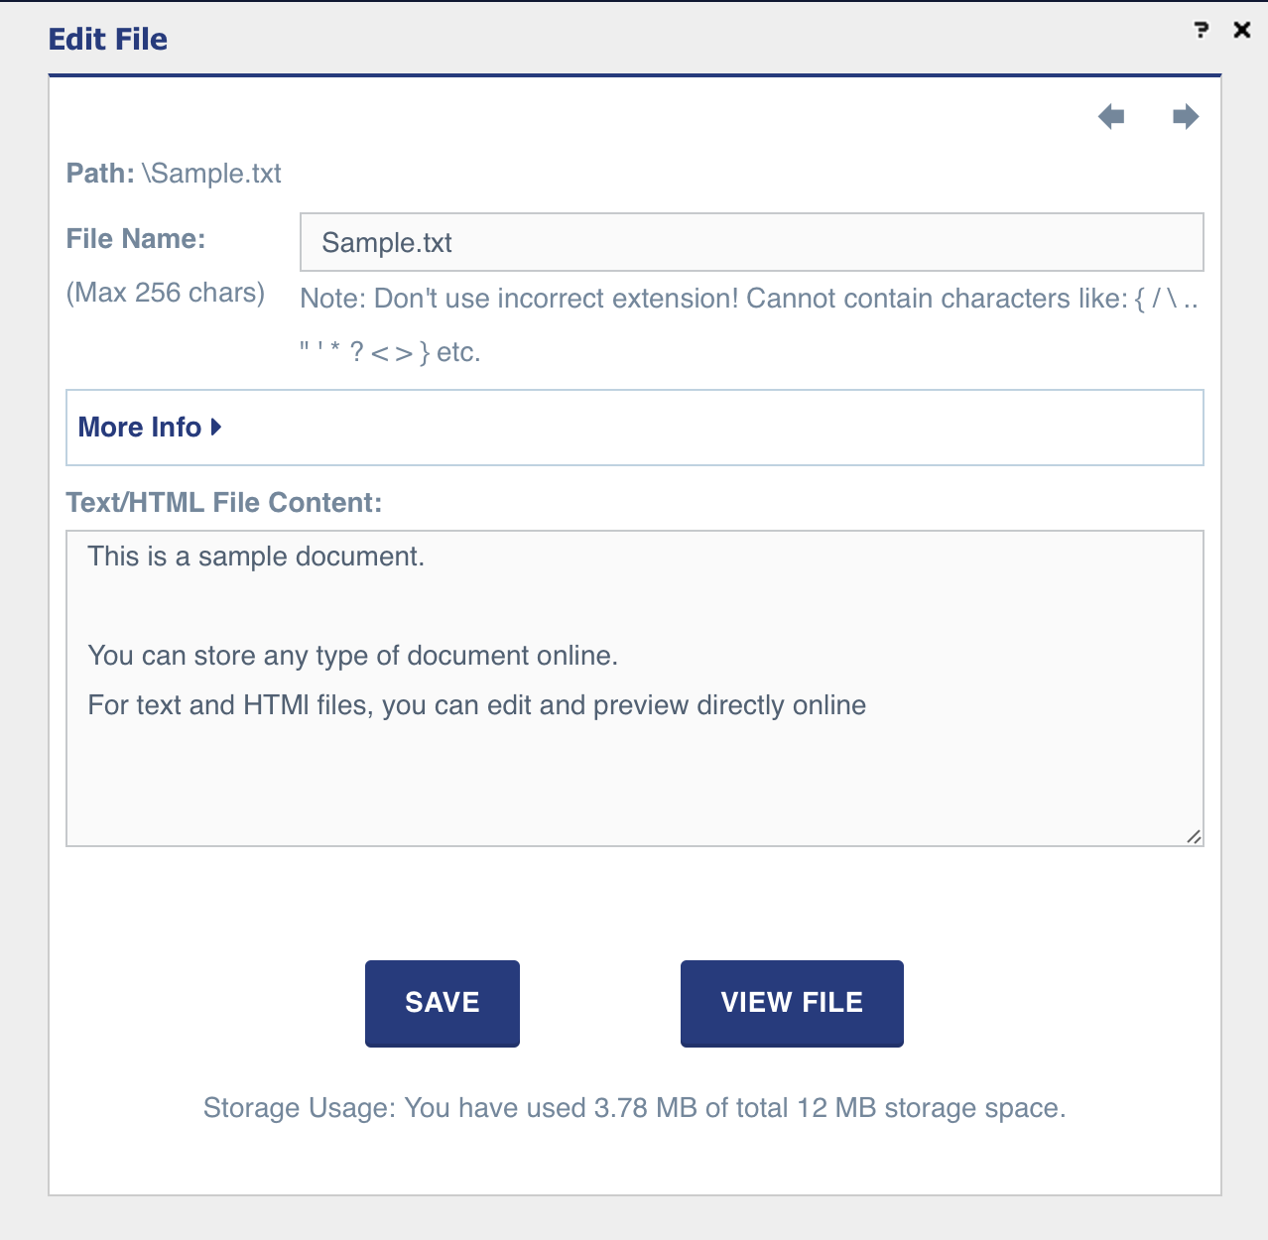The image size is (1268, 1240).
Task: Click the "Text/HTML File Content:" label
Action: tap(224, 503)
